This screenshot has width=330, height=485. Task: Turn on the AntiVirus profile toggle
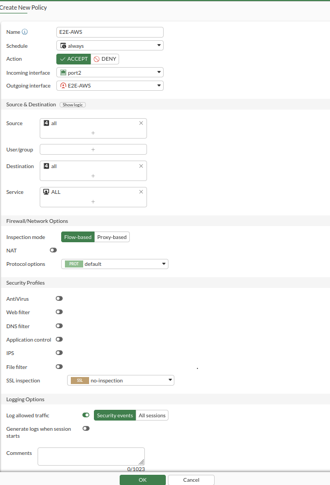click(x=59, y=299)
